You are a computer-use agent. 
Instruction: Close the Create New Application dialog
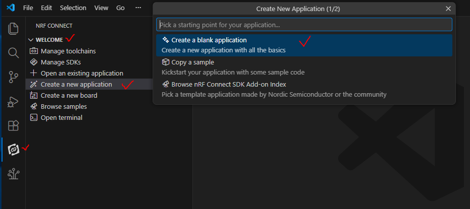[448, 9]
